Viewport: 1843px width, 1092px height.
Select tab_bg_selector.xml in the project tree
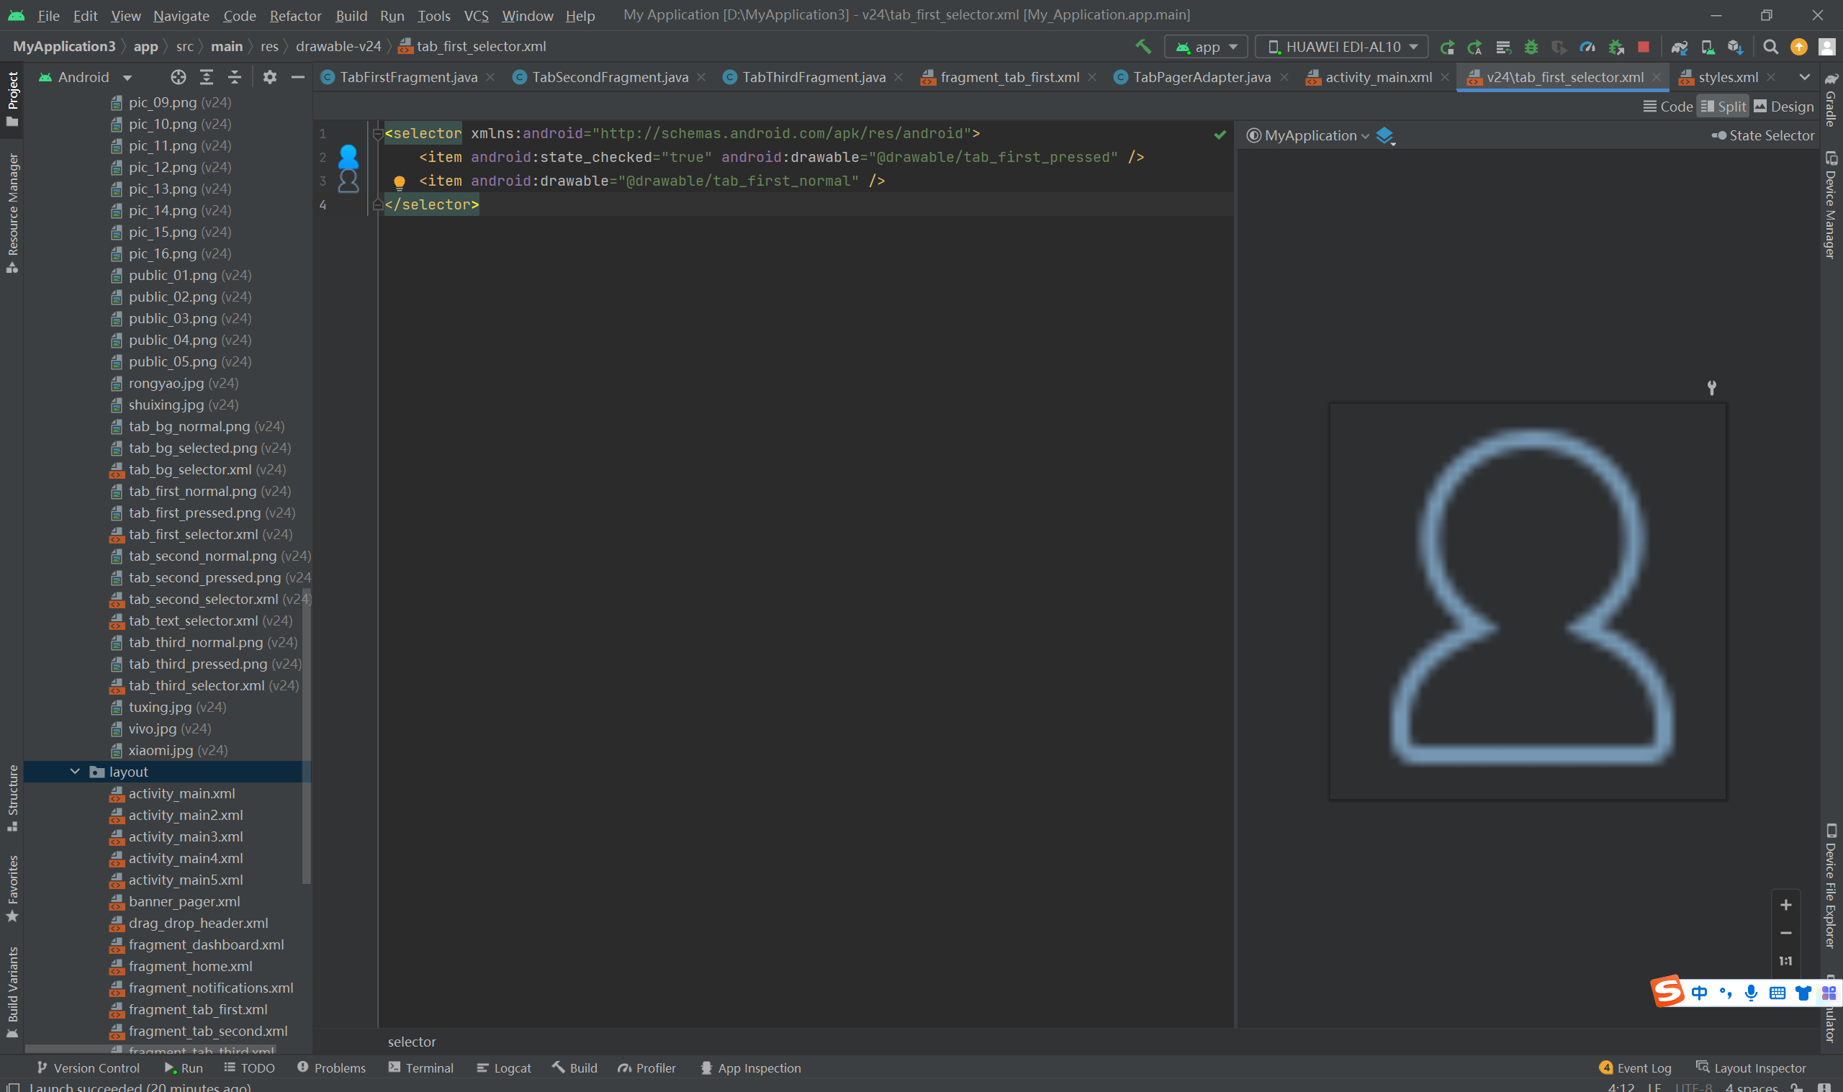[189, 469]
